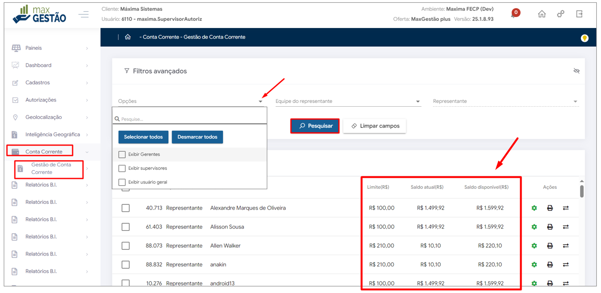Viewport: 601px width, 293px height.
Task: Click the logout door icon
Action: 579,14
